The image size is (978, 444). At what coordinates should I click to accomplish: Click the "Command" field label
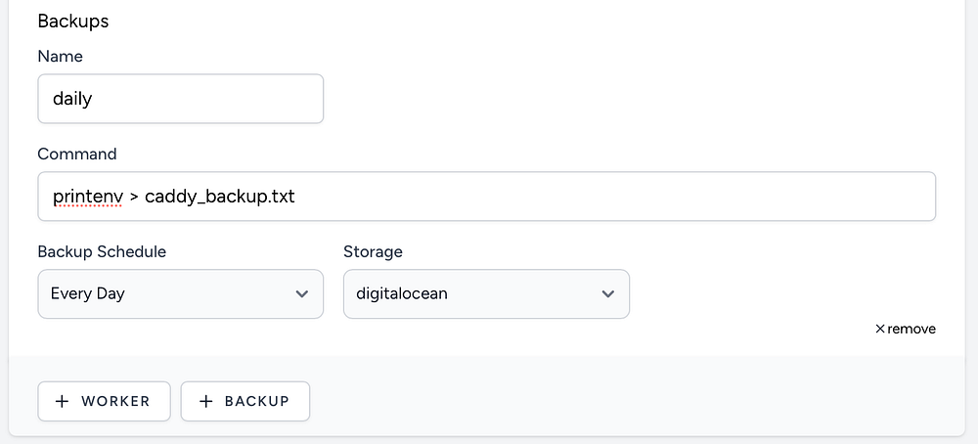coord(77,155)
